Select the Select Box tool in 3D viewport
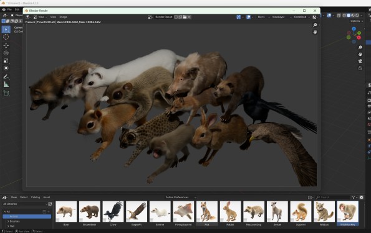 (x=6, y=29)
